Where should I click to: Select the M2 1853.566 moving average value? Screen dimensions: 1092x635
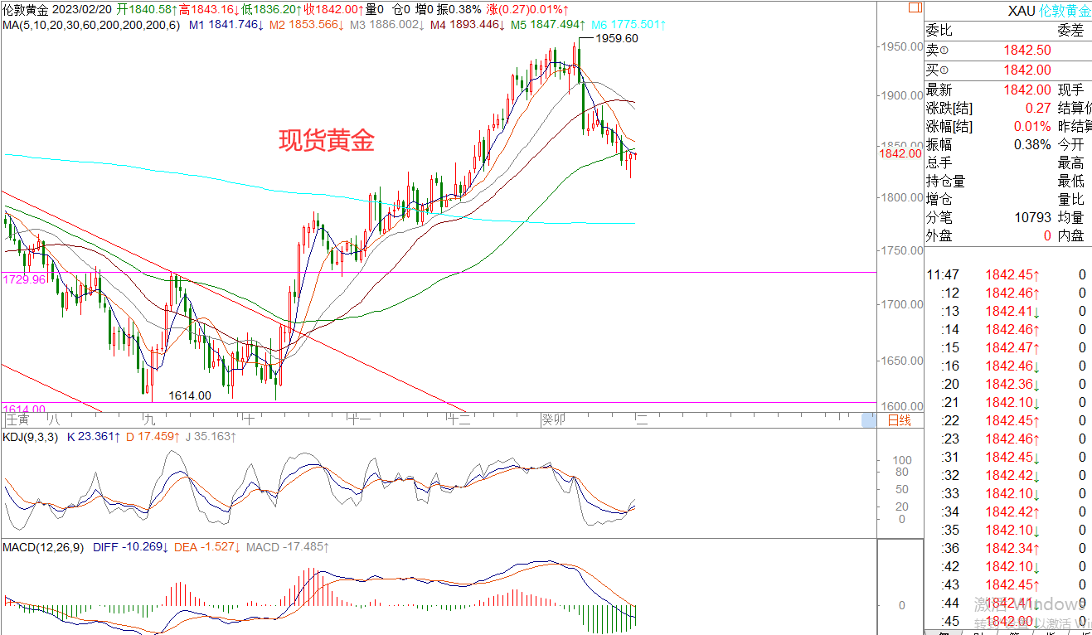click(x=307, y=25)
